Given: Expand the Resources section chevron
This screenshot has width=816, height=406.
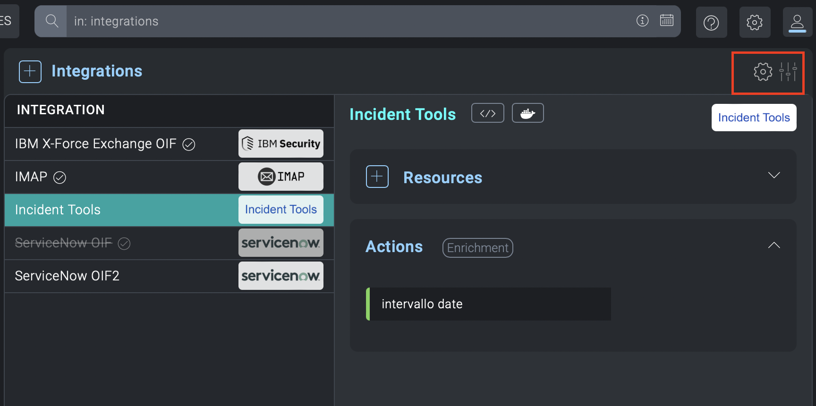Looking at the screenshot, I should pos(773,176).
